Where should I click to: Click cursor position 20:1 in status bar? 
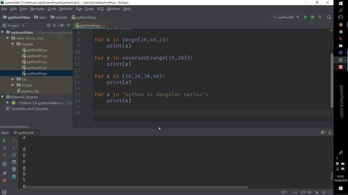click(x=284, y=192)
